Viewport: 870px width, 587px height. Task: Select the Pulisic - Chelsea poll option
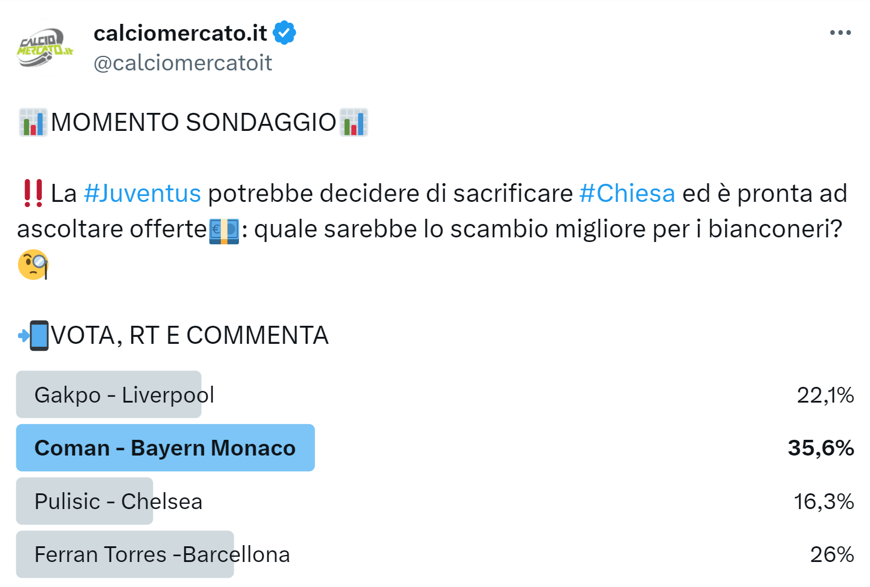coord(84,501)
